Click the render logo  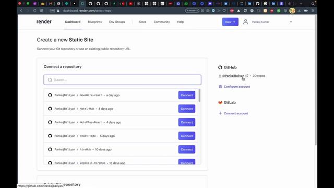click(44, 21)
